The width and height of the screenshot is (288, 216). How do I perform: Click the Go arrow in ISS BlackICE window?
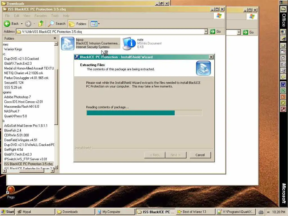point(213,31)
